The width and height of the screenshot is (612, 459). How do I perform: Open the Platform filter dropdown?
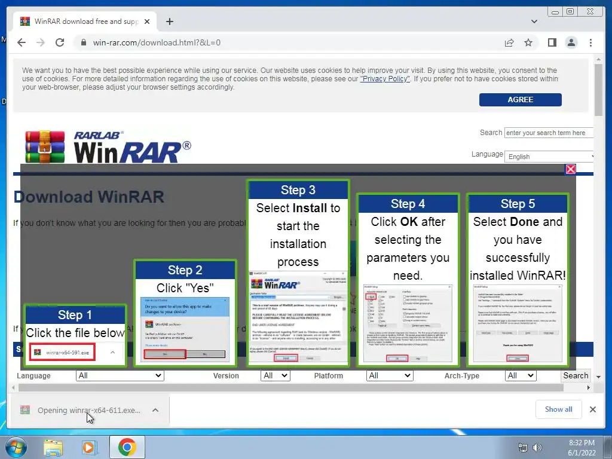[390, 375]
